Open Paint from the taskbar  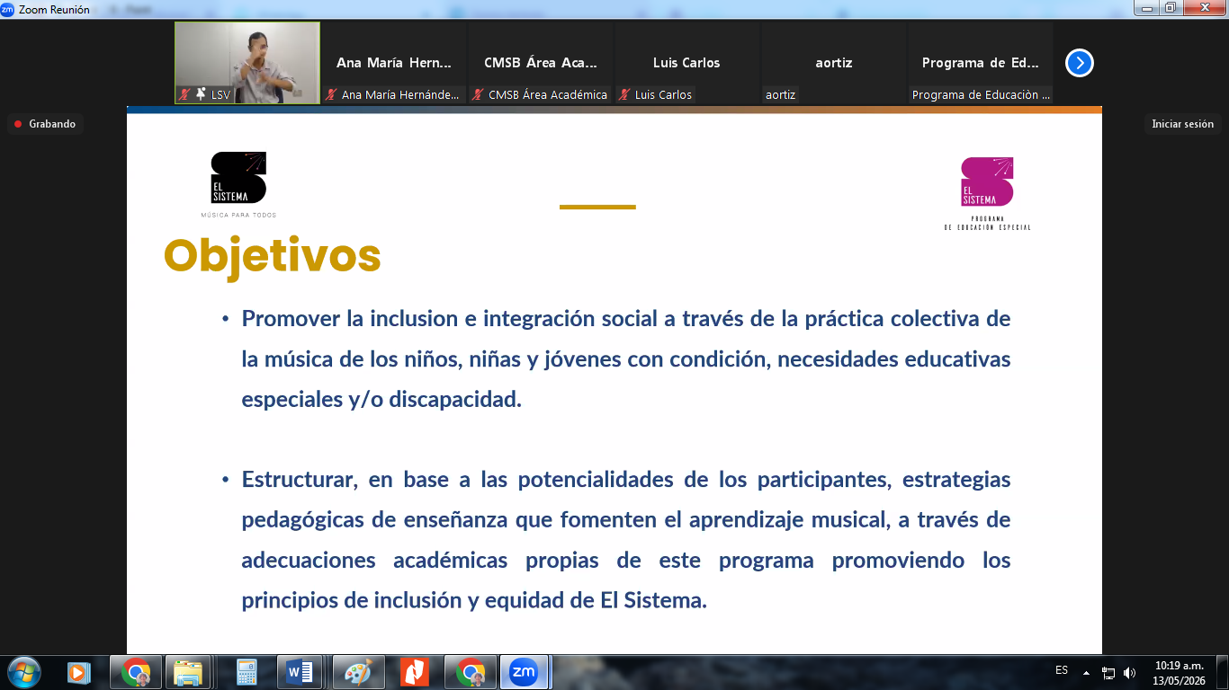point(358,672)
